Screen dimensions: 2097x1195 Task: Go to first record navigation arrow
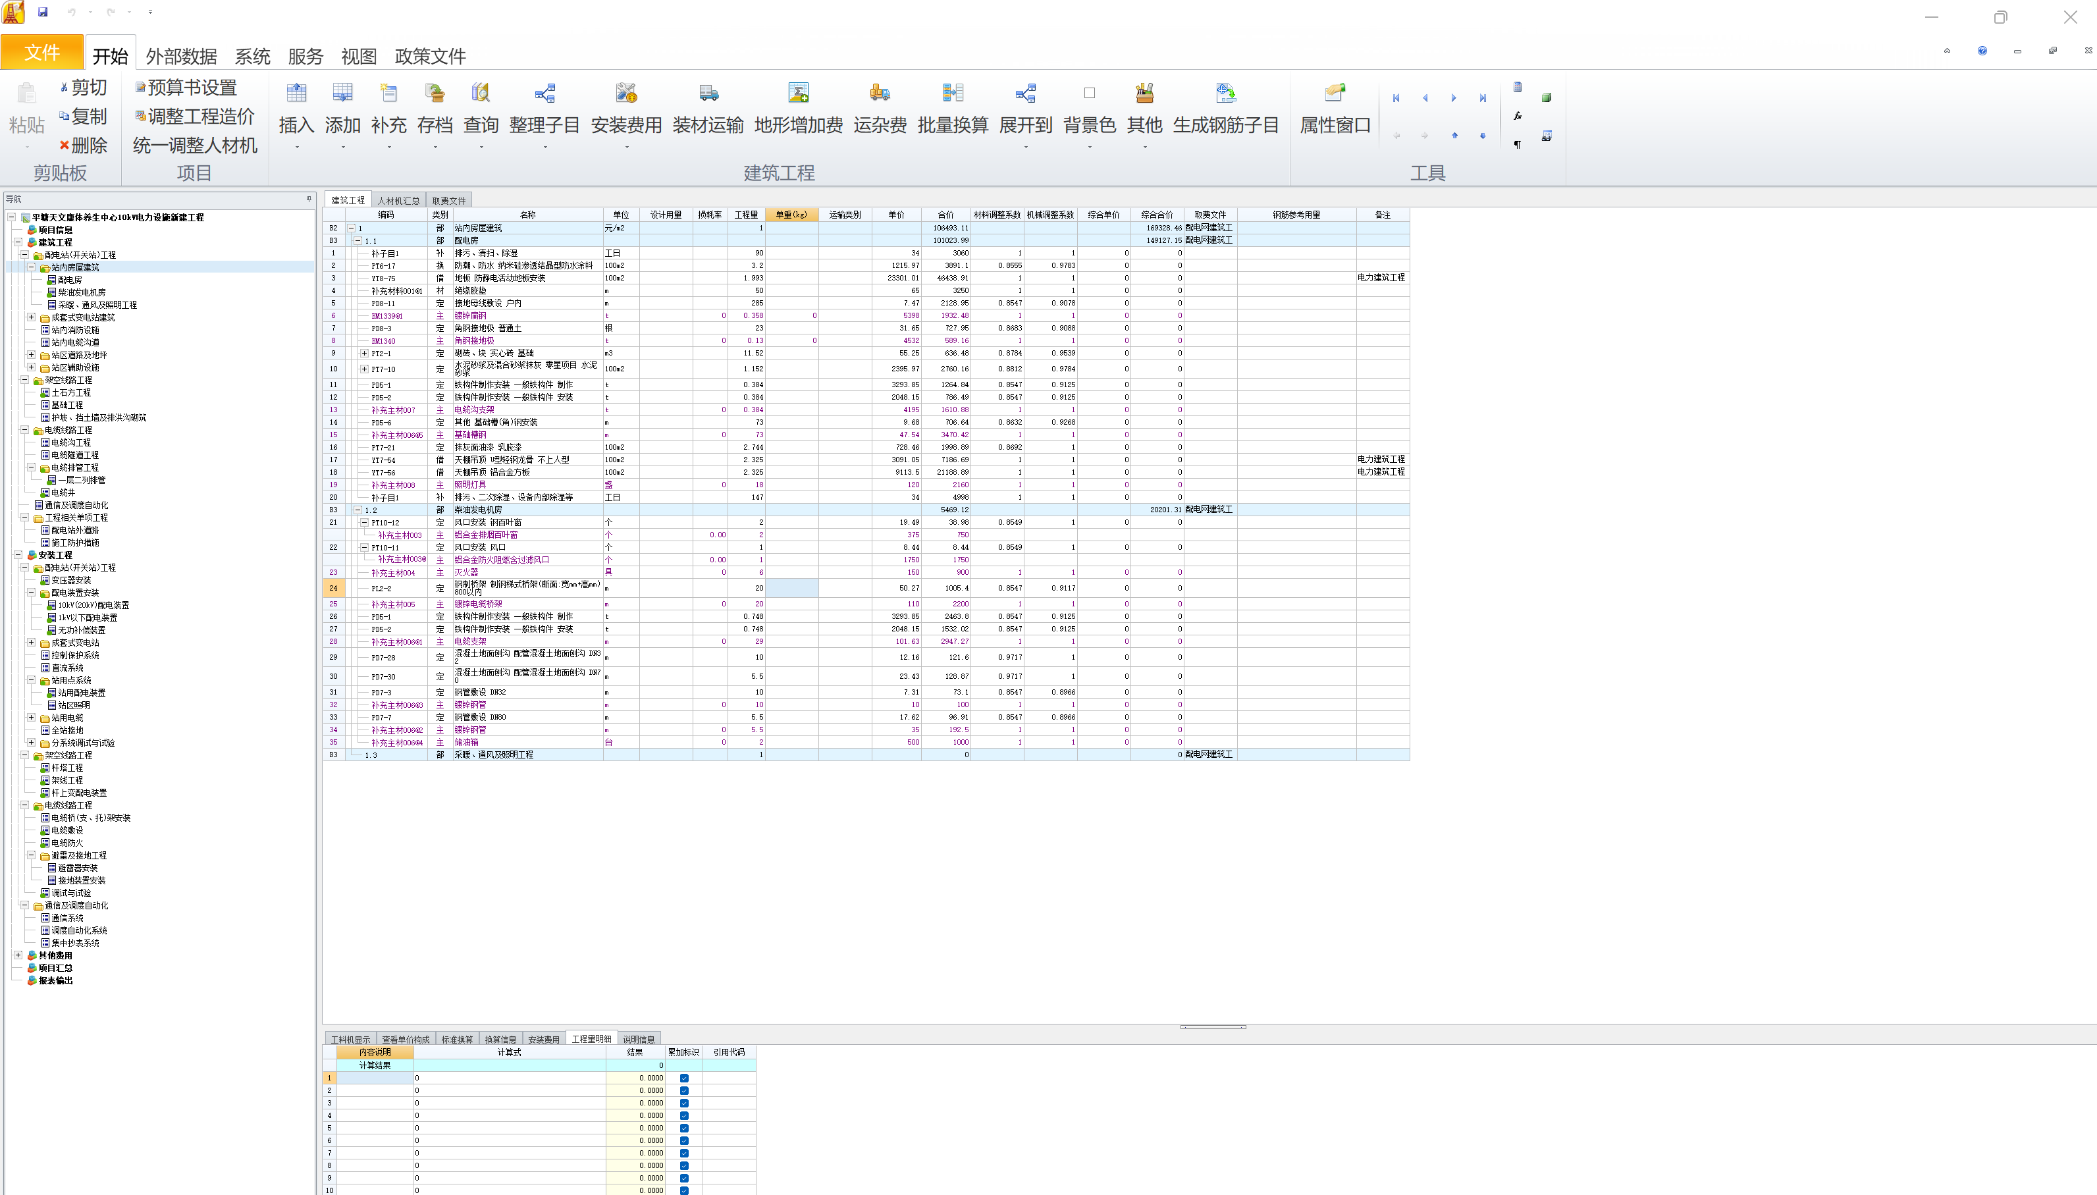click(1396, 99)
